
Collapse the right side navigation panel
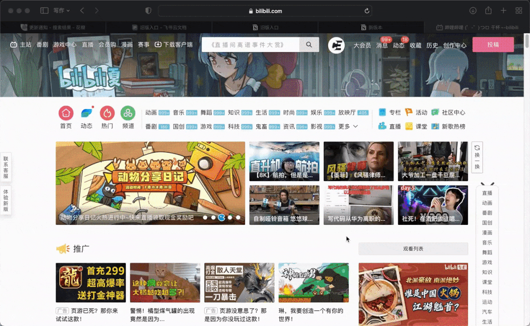[x=487, y=184]
